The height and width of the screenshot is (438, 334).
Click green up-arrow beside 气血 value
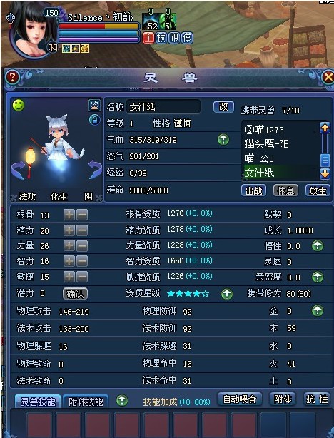pos(223,139)
